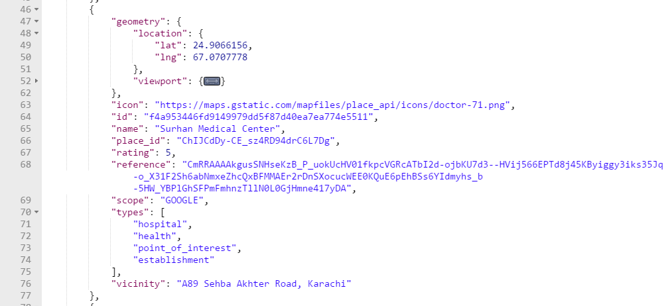670x306 pixels.
Task: Click line number 76 in the gutter
Action: (26, 283)
